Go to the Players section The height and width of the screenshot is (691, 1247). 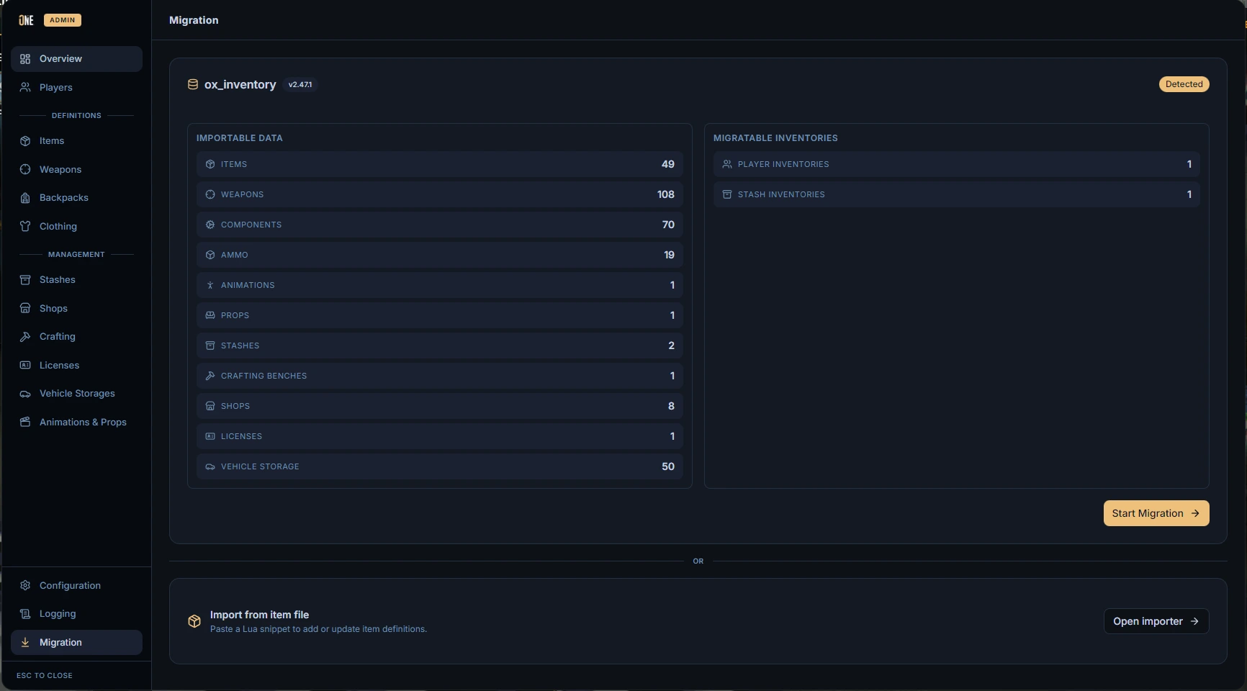coord(76,87)
